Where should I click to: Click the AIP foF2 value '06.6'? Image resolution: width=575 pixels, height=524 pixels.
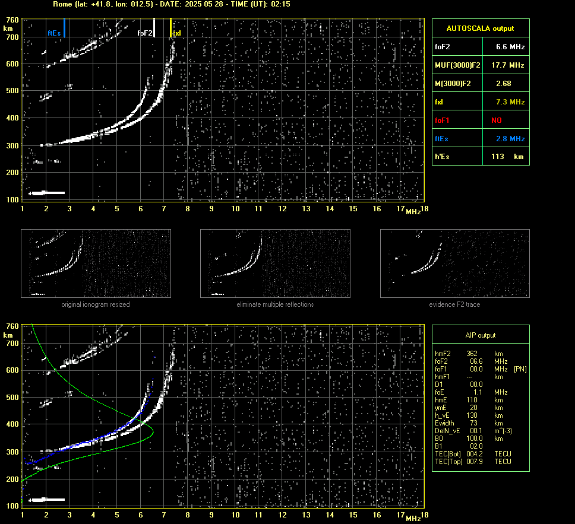pyautogui.click(x=476, y=361)
